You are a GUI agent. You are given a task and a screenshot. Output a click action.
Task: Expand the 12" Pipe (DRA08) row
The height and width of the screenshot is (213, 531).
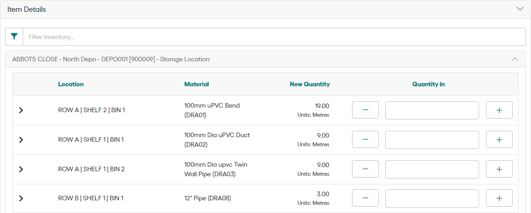(x=20, y=198)
